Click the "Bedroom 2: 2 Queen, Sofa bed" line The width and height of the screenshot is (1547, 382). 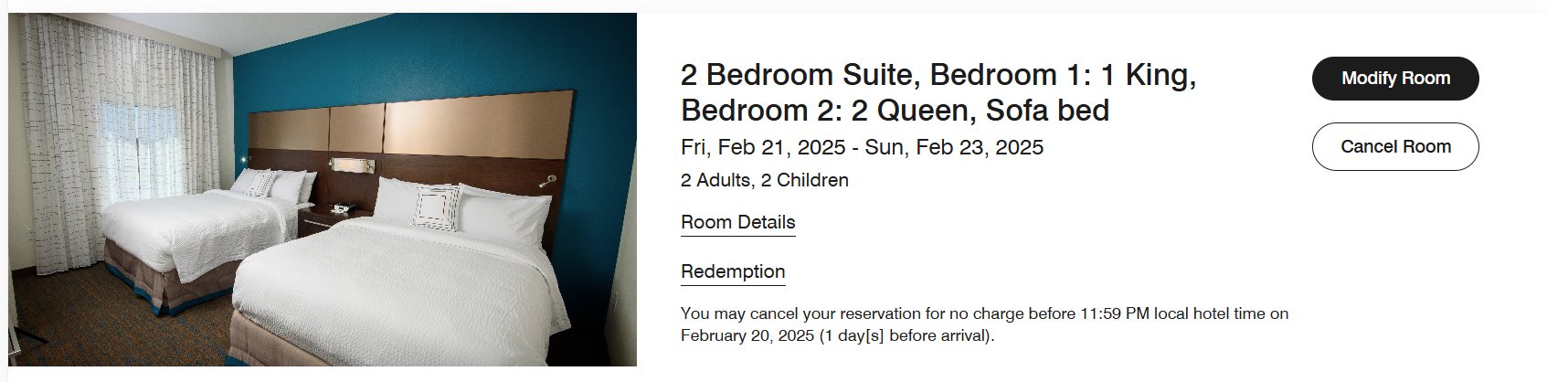895,111
